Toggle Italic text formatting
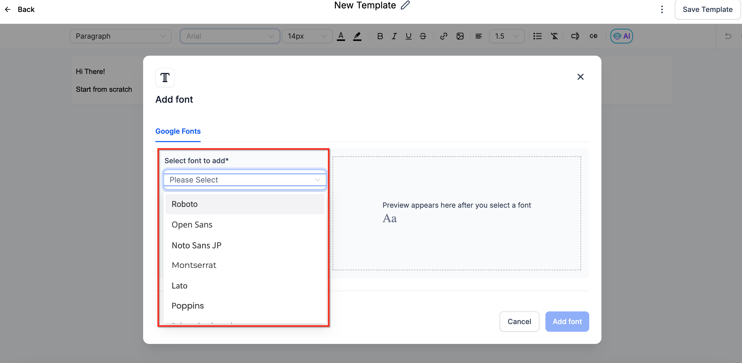The height and width of the screenshot is (363, 742). (x=394, y=36)
